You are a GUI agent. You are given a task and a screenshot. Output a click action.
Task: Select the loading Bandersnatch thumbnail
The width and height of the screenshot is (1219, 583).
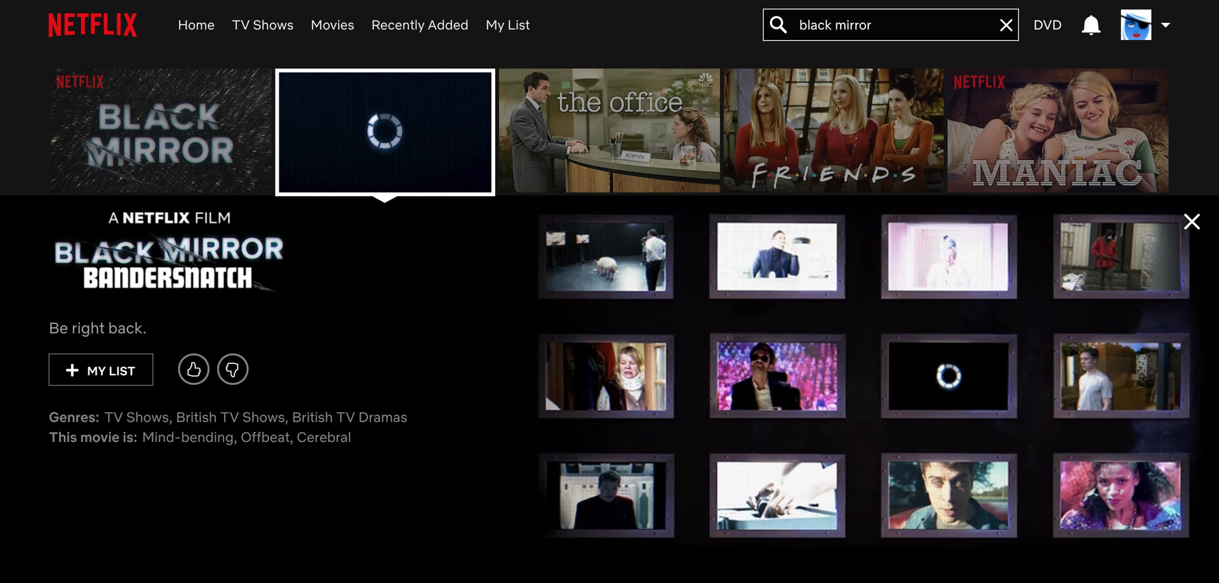[385, 132]
